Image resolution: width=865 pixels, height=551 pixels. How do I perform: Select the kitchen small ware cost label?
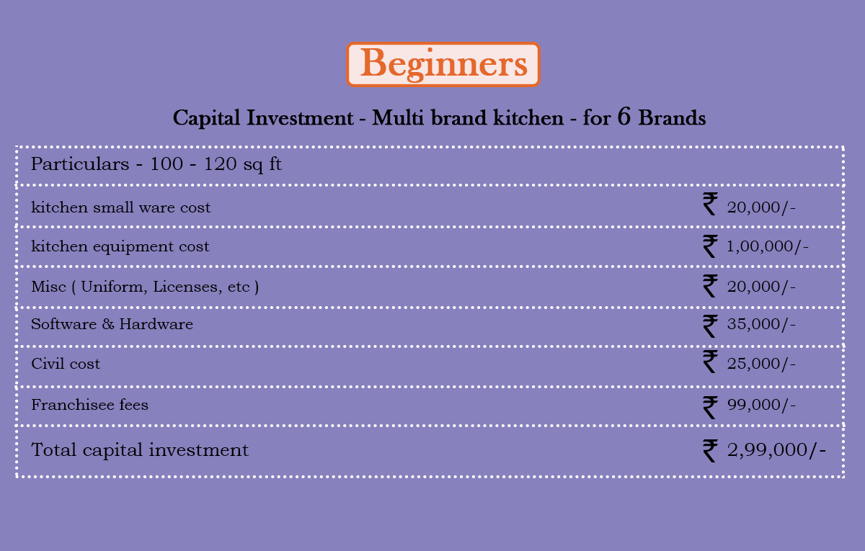121,207
